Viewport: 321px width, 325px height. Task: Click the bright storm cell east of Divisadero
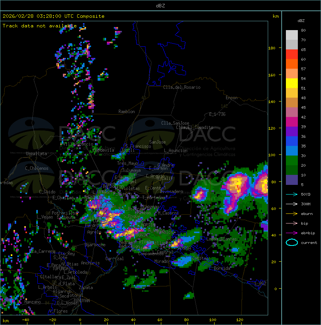click(x=199, y=195)
